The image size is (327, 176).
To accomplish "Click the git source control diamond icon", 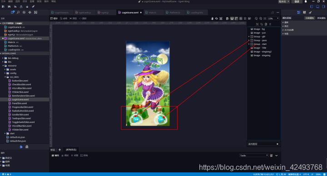I will click(30, 13).
